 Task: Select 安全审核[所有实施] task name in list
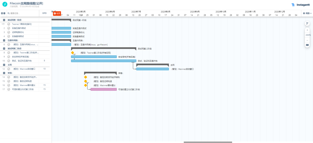click(x=21, y=57)
